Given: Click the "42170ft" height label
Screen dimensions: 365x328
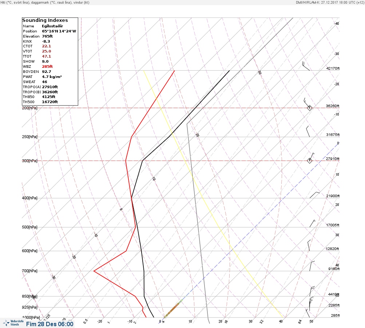Looking at the screenshot, I should coord(333,68).
